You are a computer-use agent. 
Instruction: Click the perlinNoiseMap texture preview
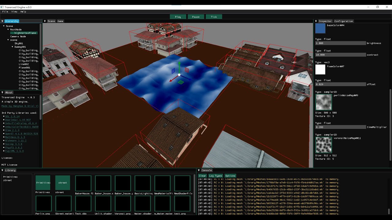click(x=324, y=102)
